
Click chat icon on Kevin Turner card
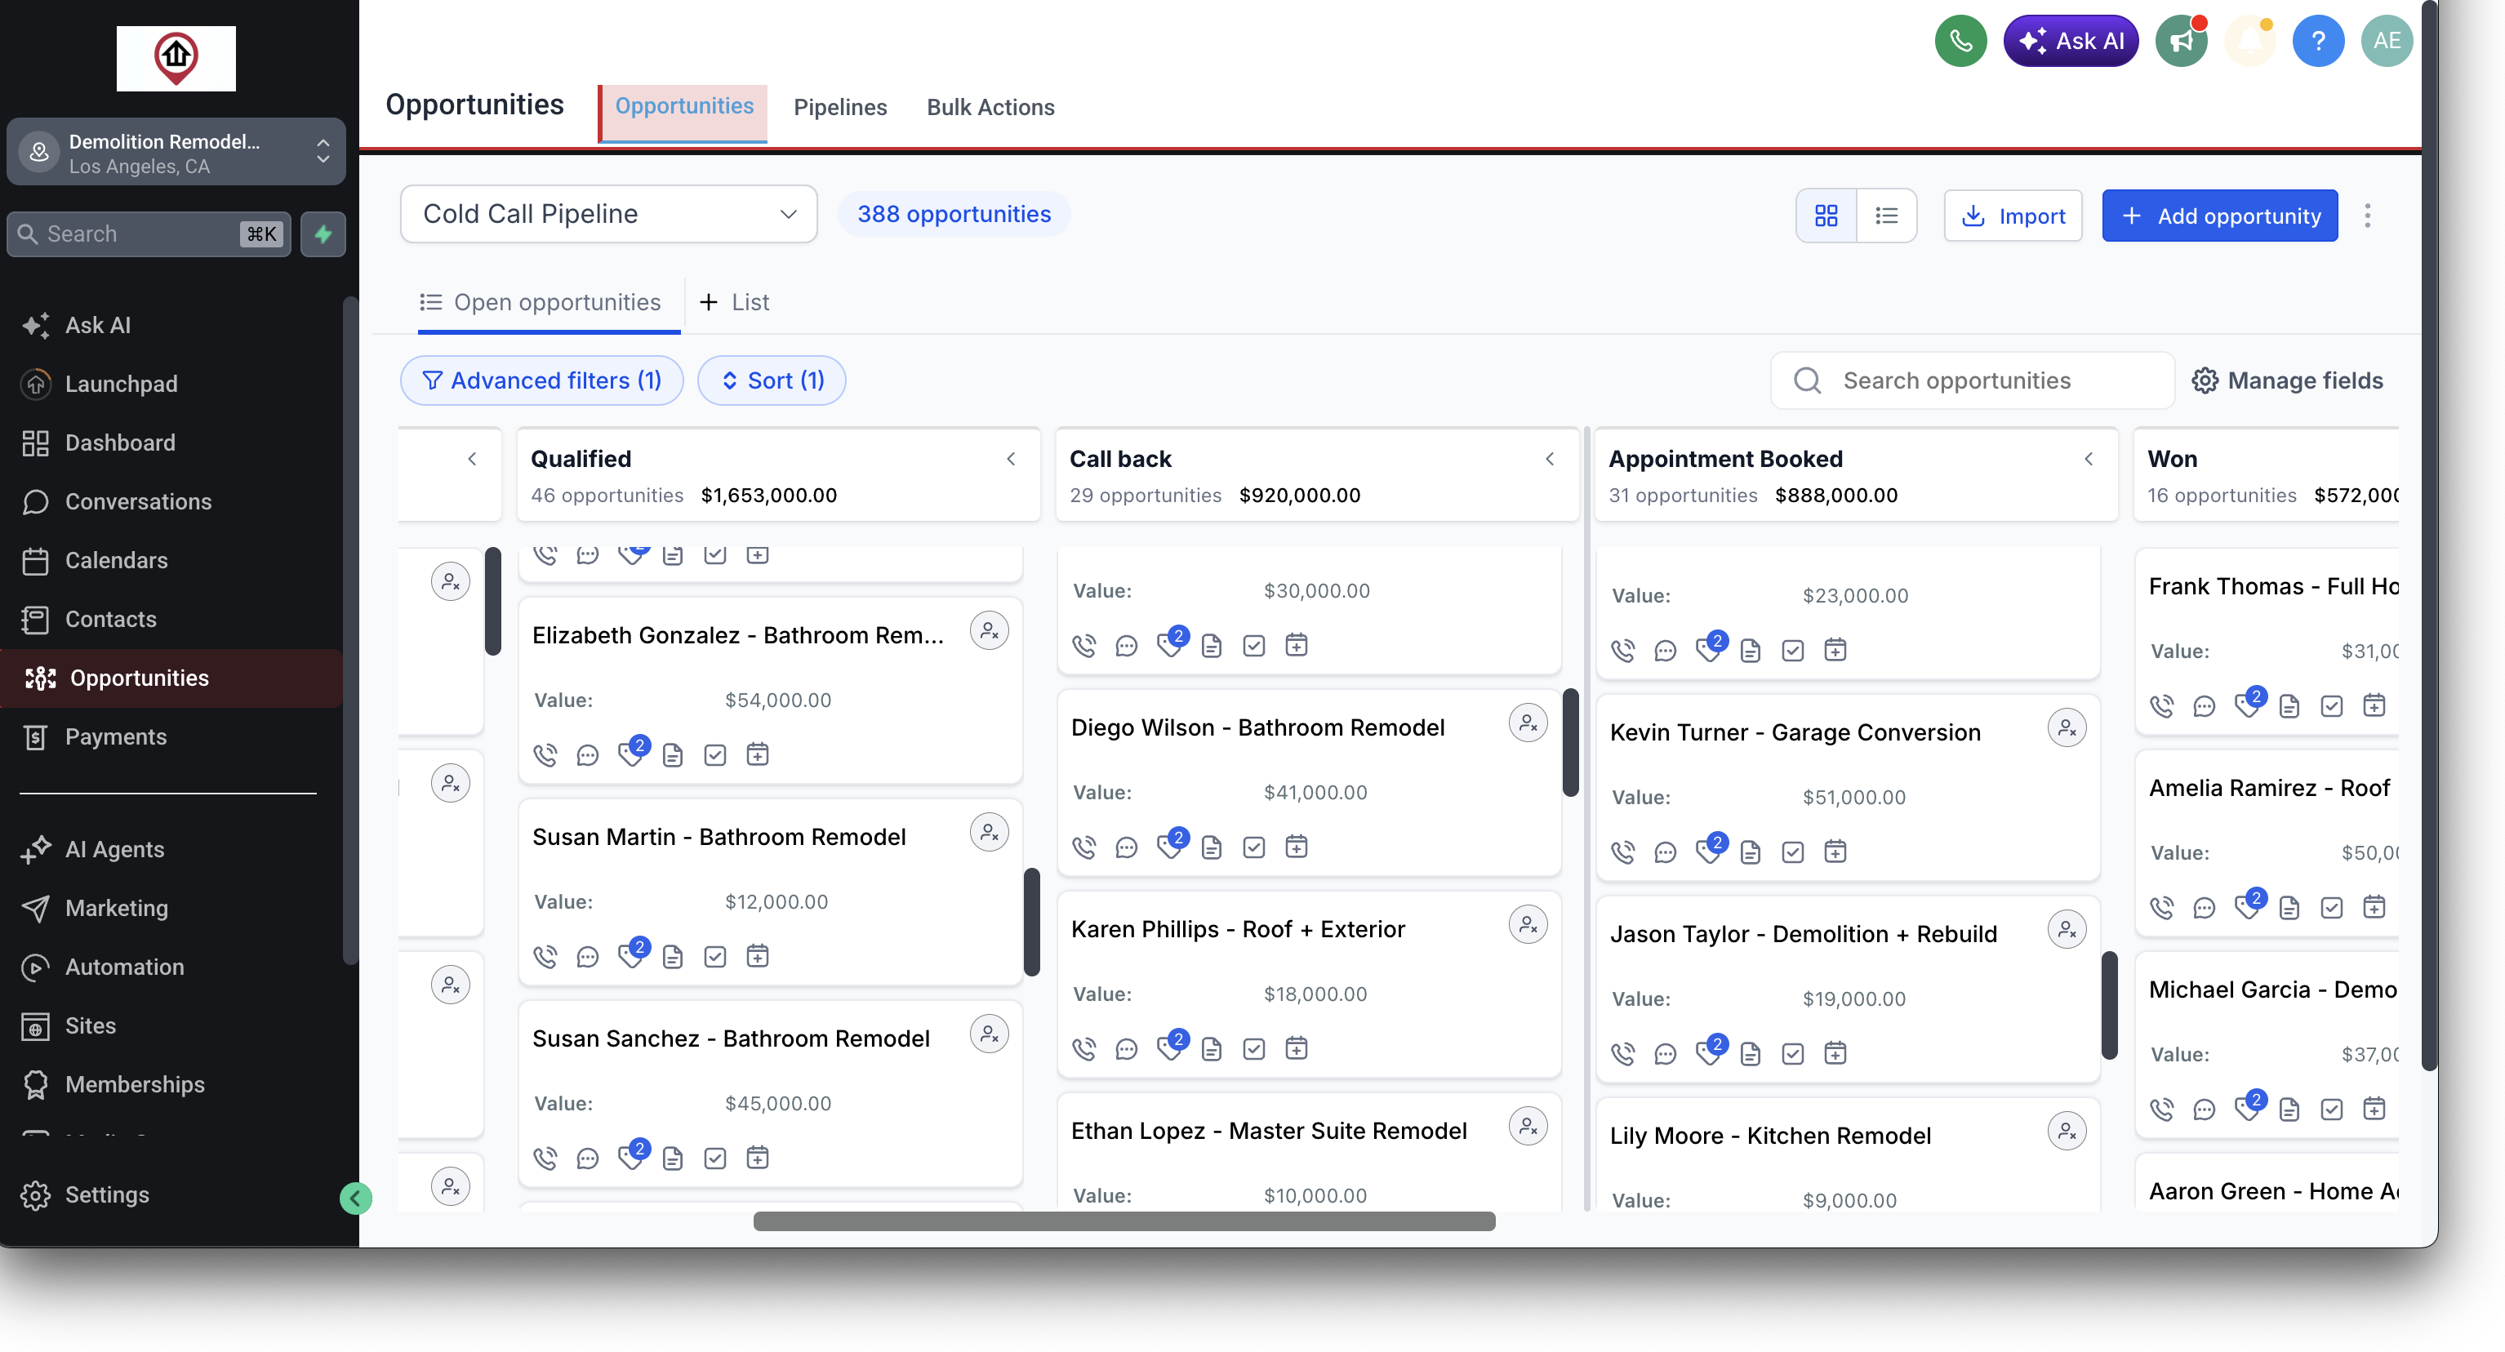click(1665, 852)
